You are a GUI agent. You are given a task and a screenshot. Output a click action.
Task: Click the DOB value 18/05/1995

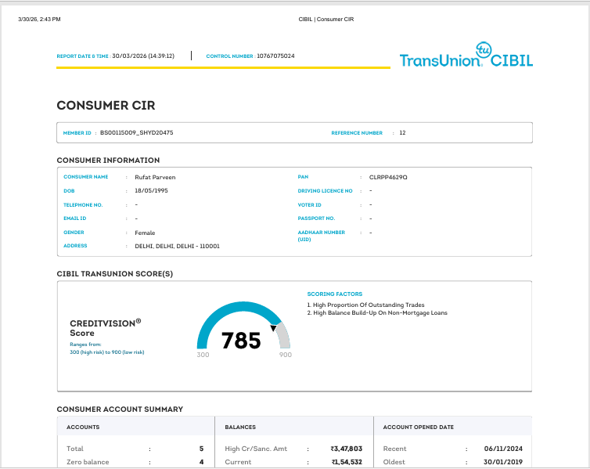click(x=151, y=190)
